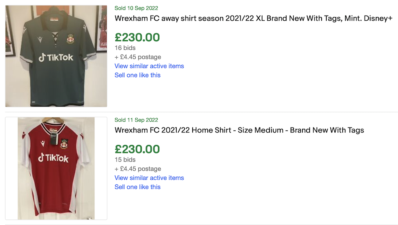Open the Wrexham away shirt thumbnail image
The width and height of the screenshot is (398, 225).
point(56,56)
